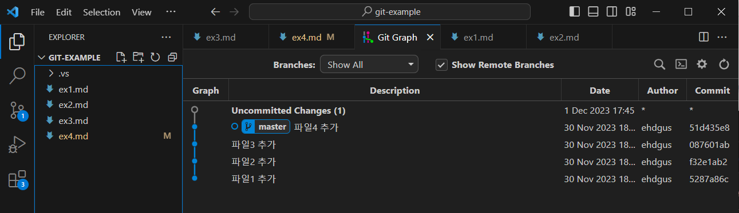Click commit hash 5287a86c
The height and width of the screenshot is (213, 739).
709,179
